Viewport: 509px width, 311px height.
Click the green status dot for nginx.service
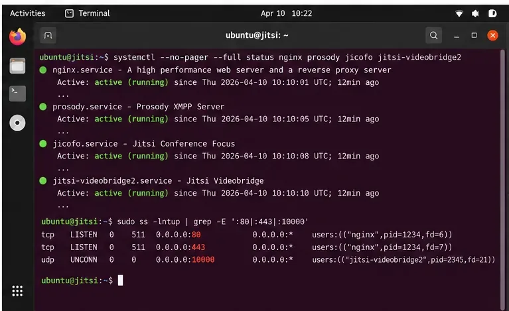pyautogui.click(x=43, y=70)
